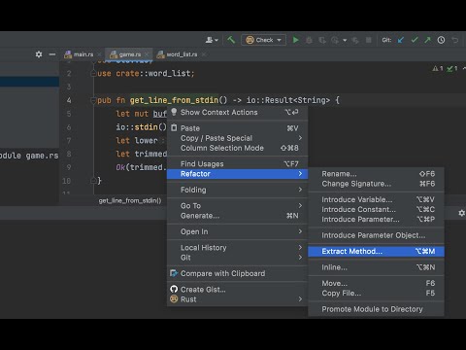Image resolution: width=466 pixels, height=350 pixels.
Task: Click the light bulb context actions icon
Action: pyautogui.click(x=174, y=112)
